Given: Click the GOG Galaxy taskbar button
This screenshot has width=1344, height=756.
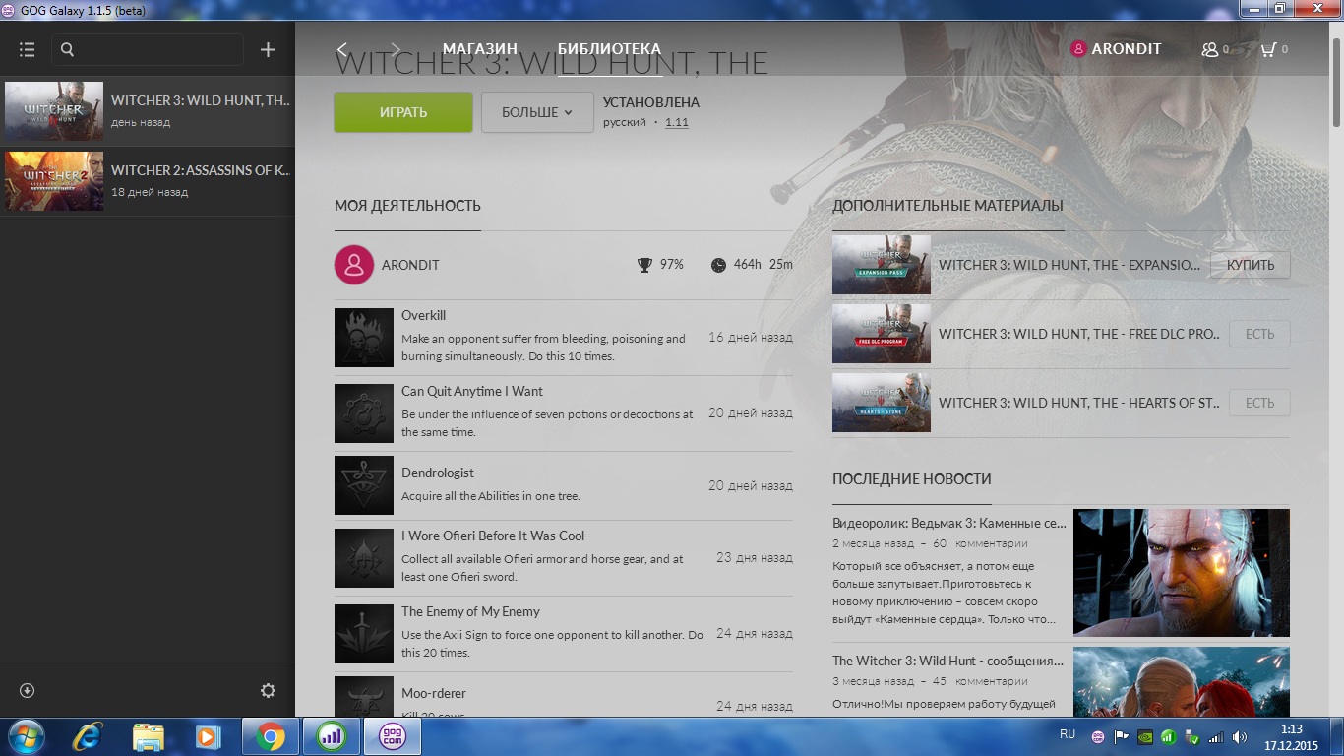Looking at the screenshot, I should click(393, 736).
